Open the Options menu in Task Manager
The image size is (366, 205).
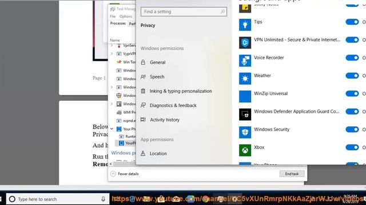[x=126, y=17]
